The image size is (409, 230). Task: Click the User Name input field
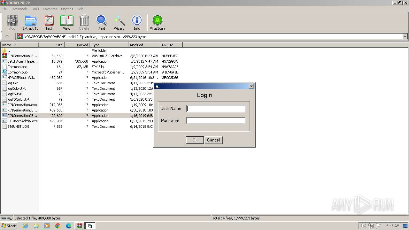(x=216, y=108)
